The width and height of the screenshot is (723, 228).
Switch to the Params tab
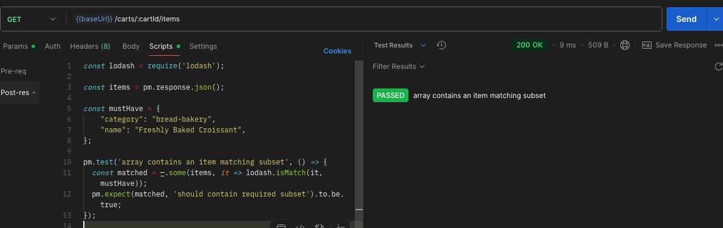click(18, 46)
